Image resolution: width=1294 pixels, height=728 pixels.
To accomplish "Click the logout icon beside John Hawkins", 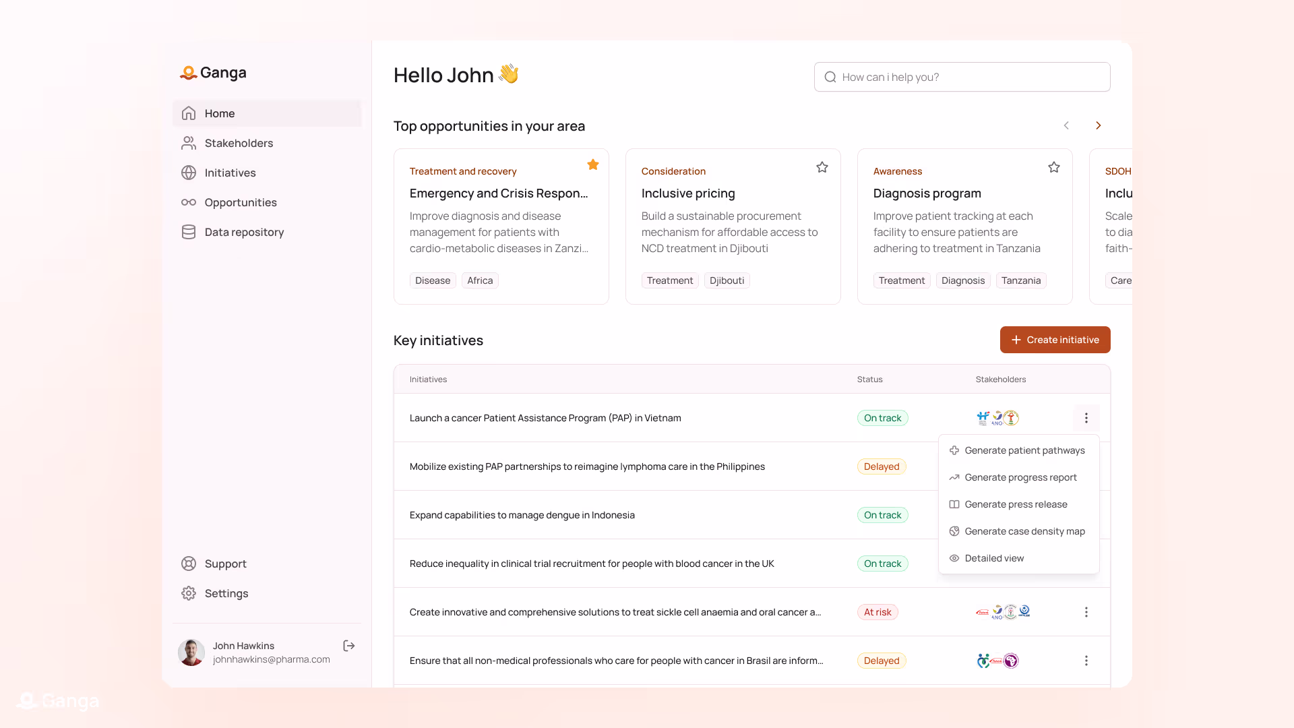I will [x=348, y=646].
